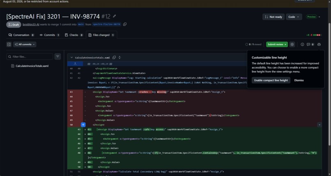Click the hunk header @@ -40,14 +40,14 @@
This screenshot has height=176, width=331.
click(100, 64)
